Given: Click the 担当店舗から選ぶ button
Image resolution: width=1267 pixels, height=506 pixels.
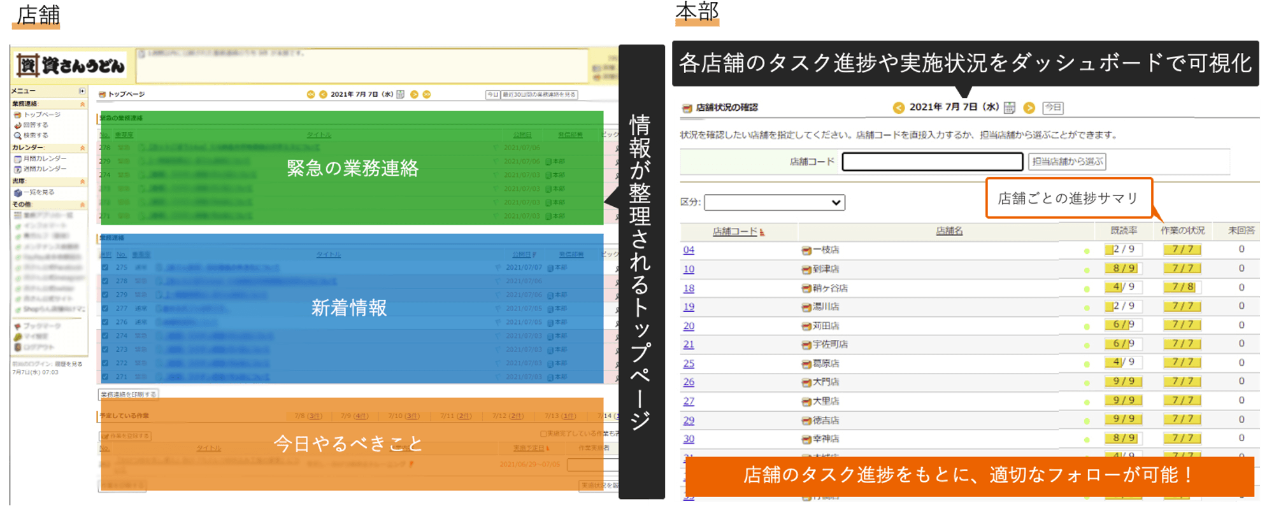Looking at the screenshot, I should coord(1067,162).
